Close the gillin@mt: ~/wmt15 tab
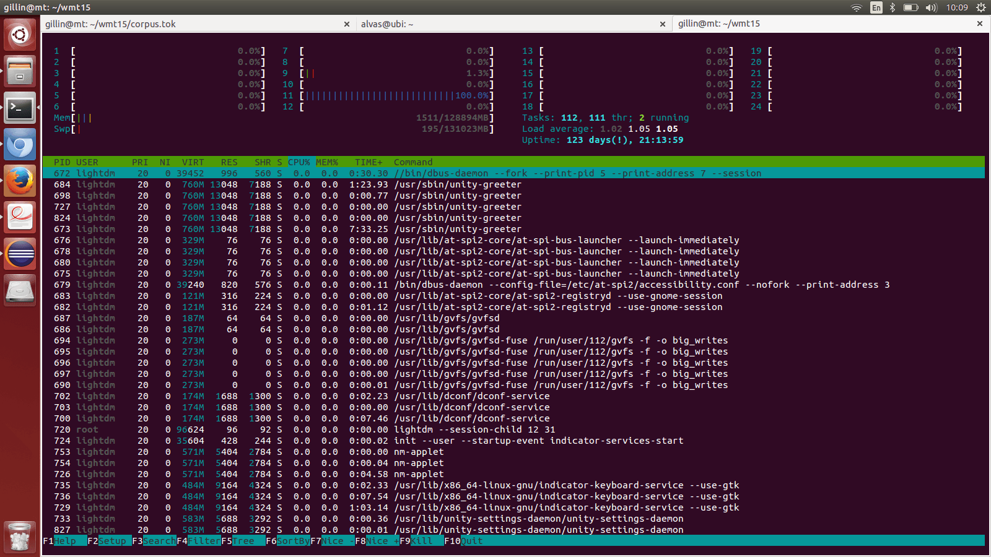 coord(980,24)
